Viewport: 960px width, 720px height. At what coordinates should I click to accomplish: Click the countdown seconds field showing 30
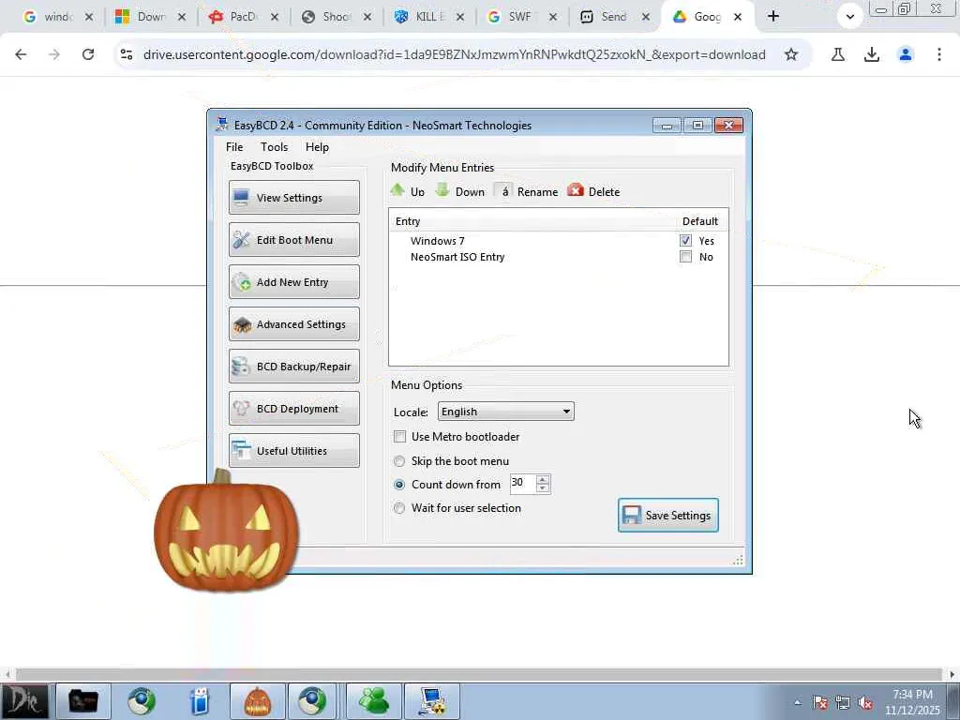click(x=522, y=483)
